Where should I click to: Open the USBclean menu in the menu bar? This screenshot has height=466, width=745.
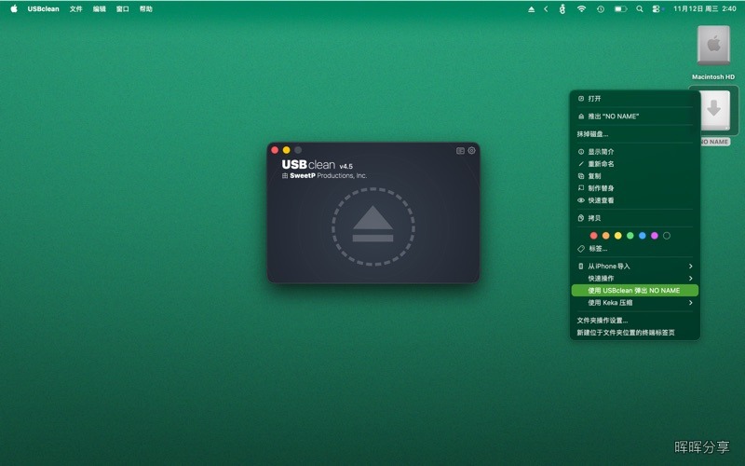point(43,9)
